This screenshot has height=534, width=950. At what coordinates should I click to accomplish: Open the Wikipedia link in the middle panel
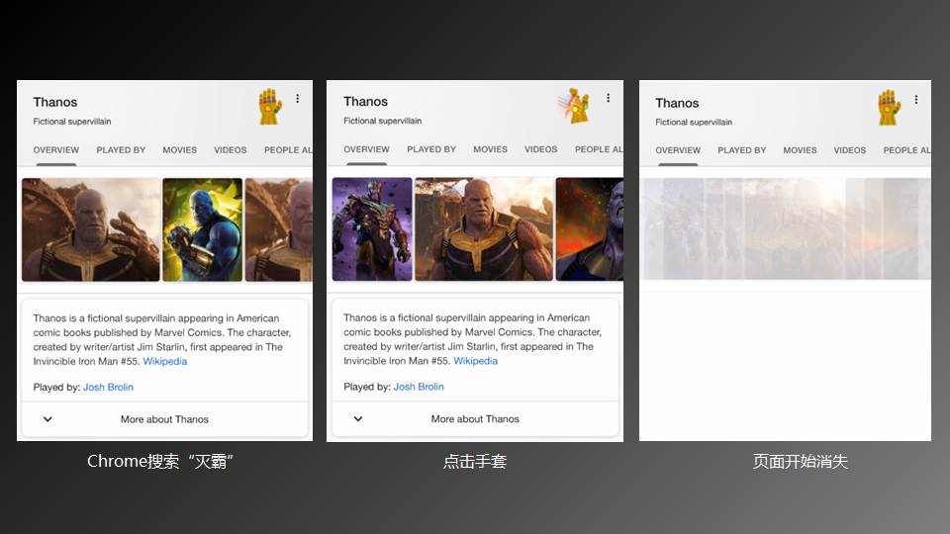(x=476, y=361)
